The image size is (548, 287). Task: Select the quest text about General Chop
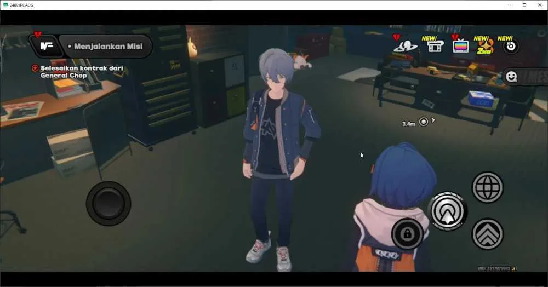coord(82,72)
